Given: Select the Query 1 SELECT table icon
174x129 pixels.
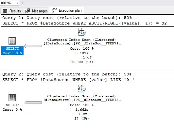Looking at the screenshot, I should 12,41.
